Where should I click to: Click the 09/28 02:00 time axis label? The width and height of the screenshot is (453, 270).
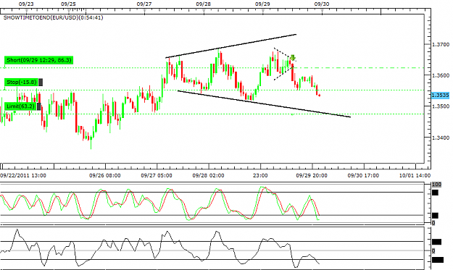click(208, 175)
